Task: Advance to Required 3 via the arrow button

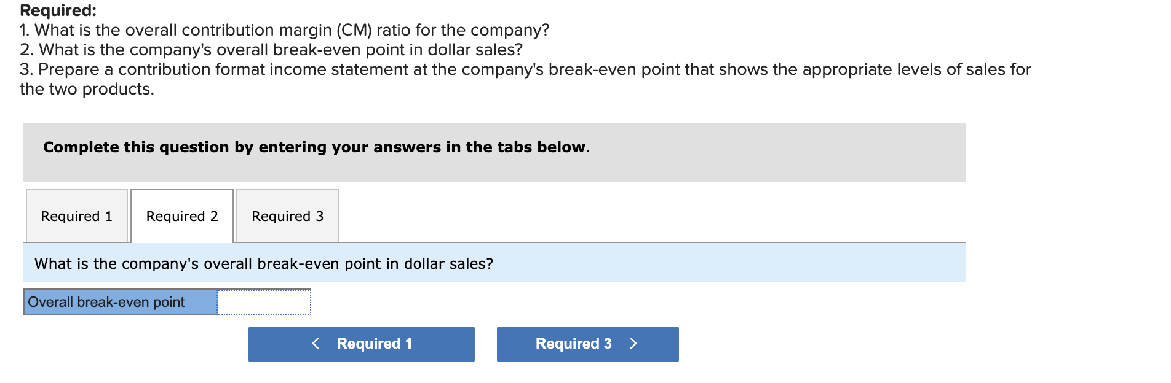Action: click(586, 344)
